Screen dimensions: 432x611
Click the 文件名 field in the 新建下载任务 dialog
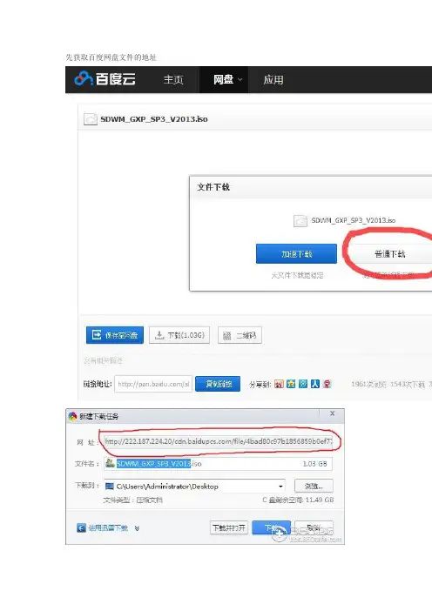(x=218, y=464)
